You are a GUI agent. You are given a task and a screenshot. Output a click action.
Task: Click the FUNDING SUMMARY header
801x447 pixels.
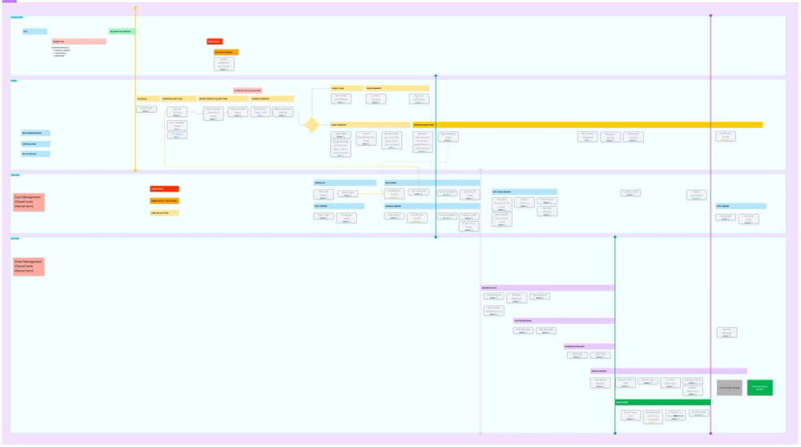click(x=272, y=99)
